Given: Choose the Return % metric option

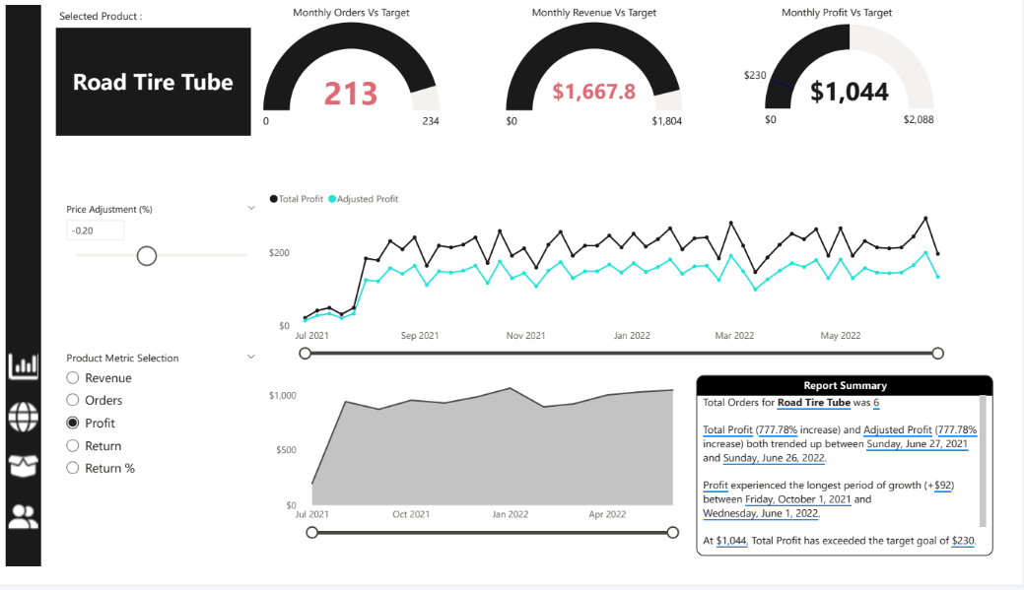Looking at the screenshot, I should 73,468.
